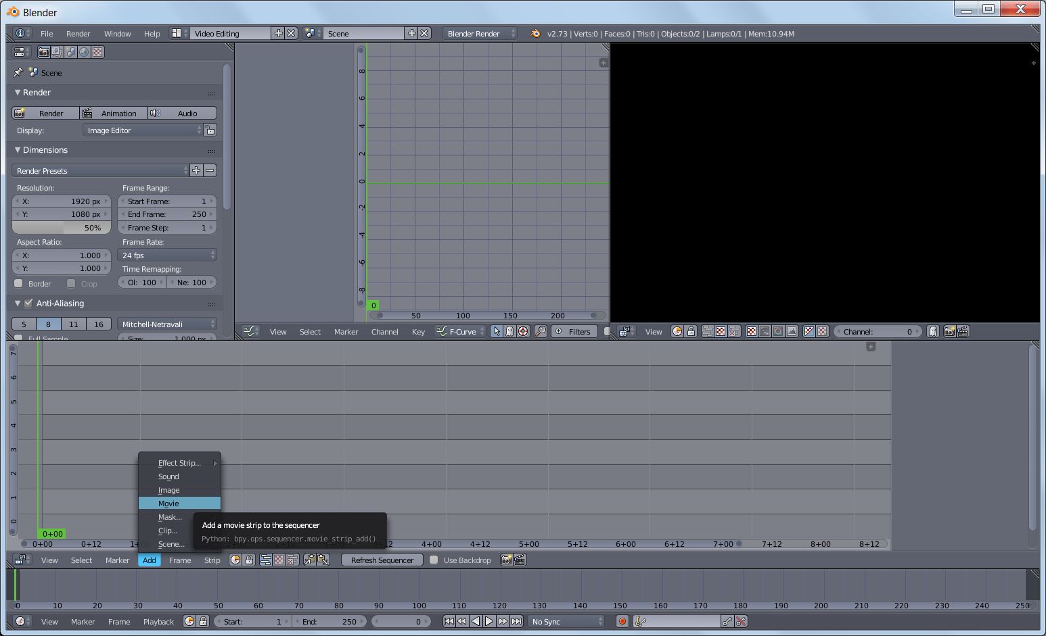1046x636 pixels.
Task: Open the sequencer editor type selector icon
Action: click(x=21, y=560)
